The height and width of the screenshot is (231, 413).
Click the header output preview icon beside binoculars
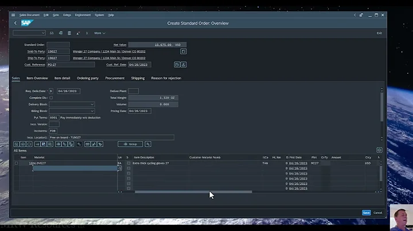click(x=61, y=33)
